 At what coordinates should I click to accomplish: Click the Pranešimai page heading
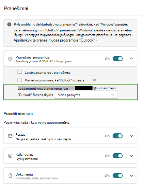[x=16, y=8]
